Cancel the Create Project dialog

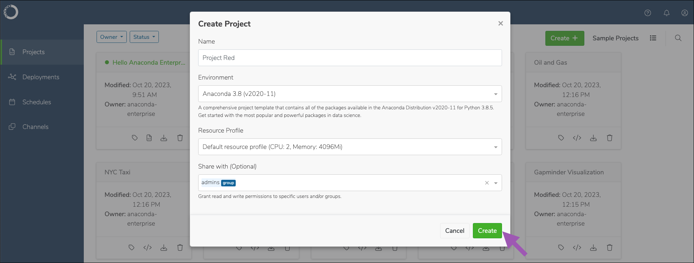pos(455,231)
